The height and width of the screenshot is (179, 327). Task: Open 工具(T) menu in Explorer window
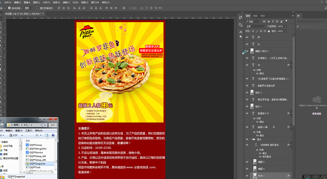(29, 131)
